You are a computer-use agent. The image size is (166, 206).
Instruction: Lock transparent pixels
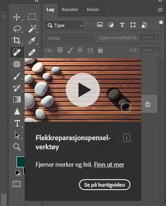[x=60, y=50]
